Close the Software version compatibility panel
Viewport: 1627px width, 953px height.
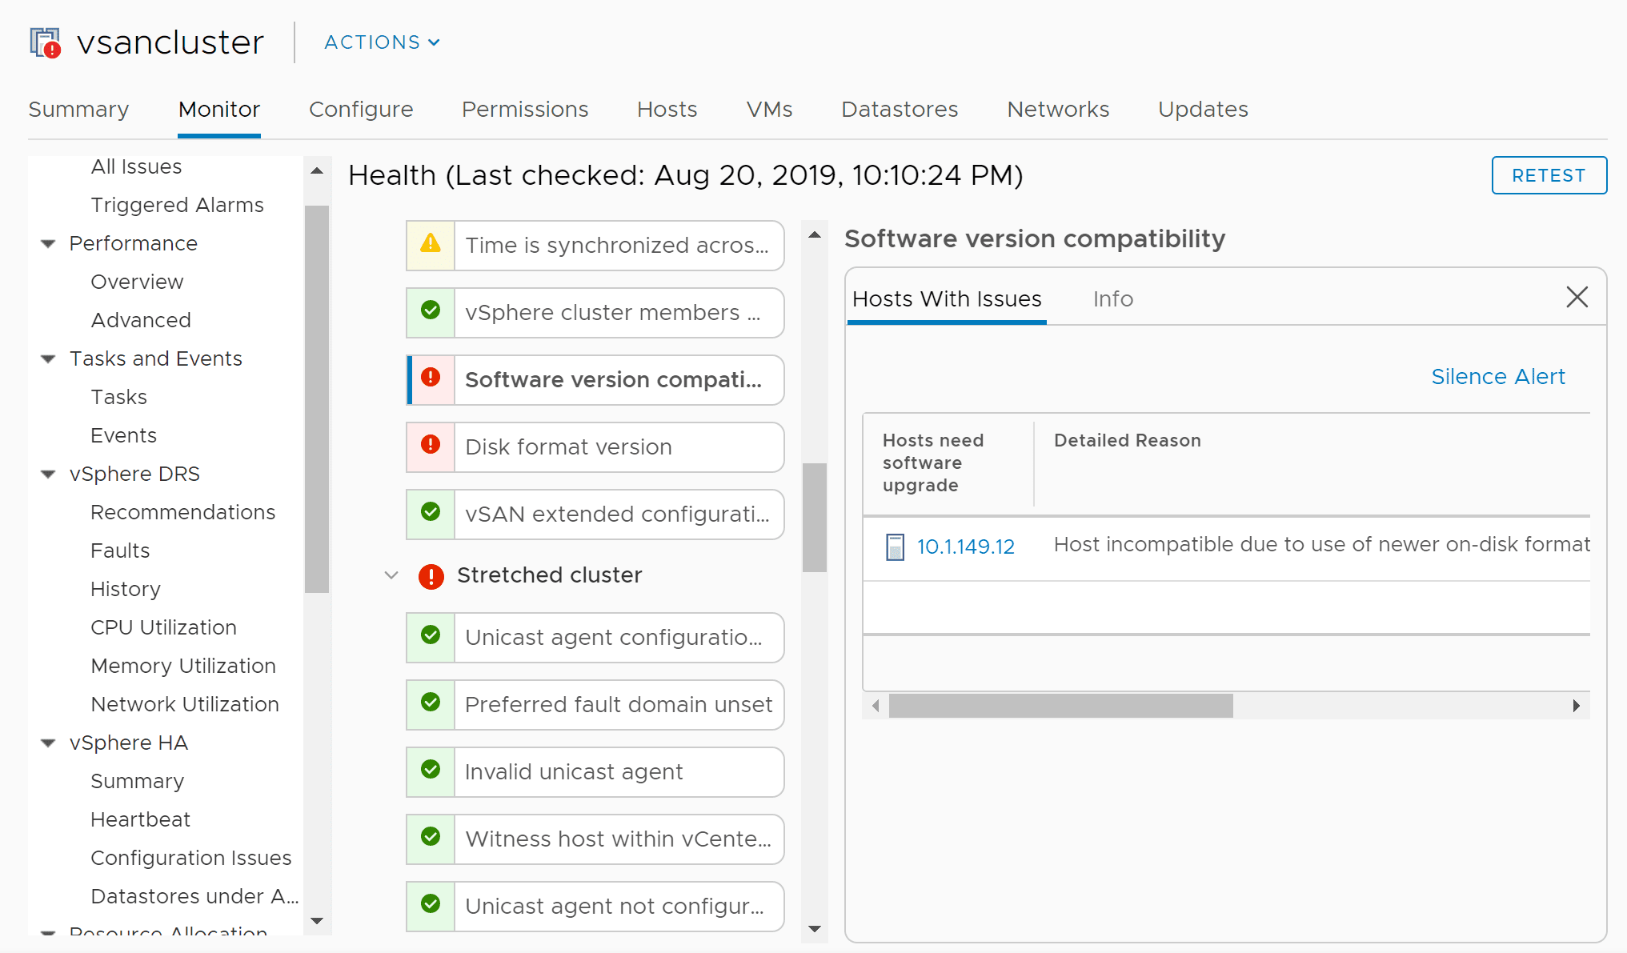[x=1577, y=298]
